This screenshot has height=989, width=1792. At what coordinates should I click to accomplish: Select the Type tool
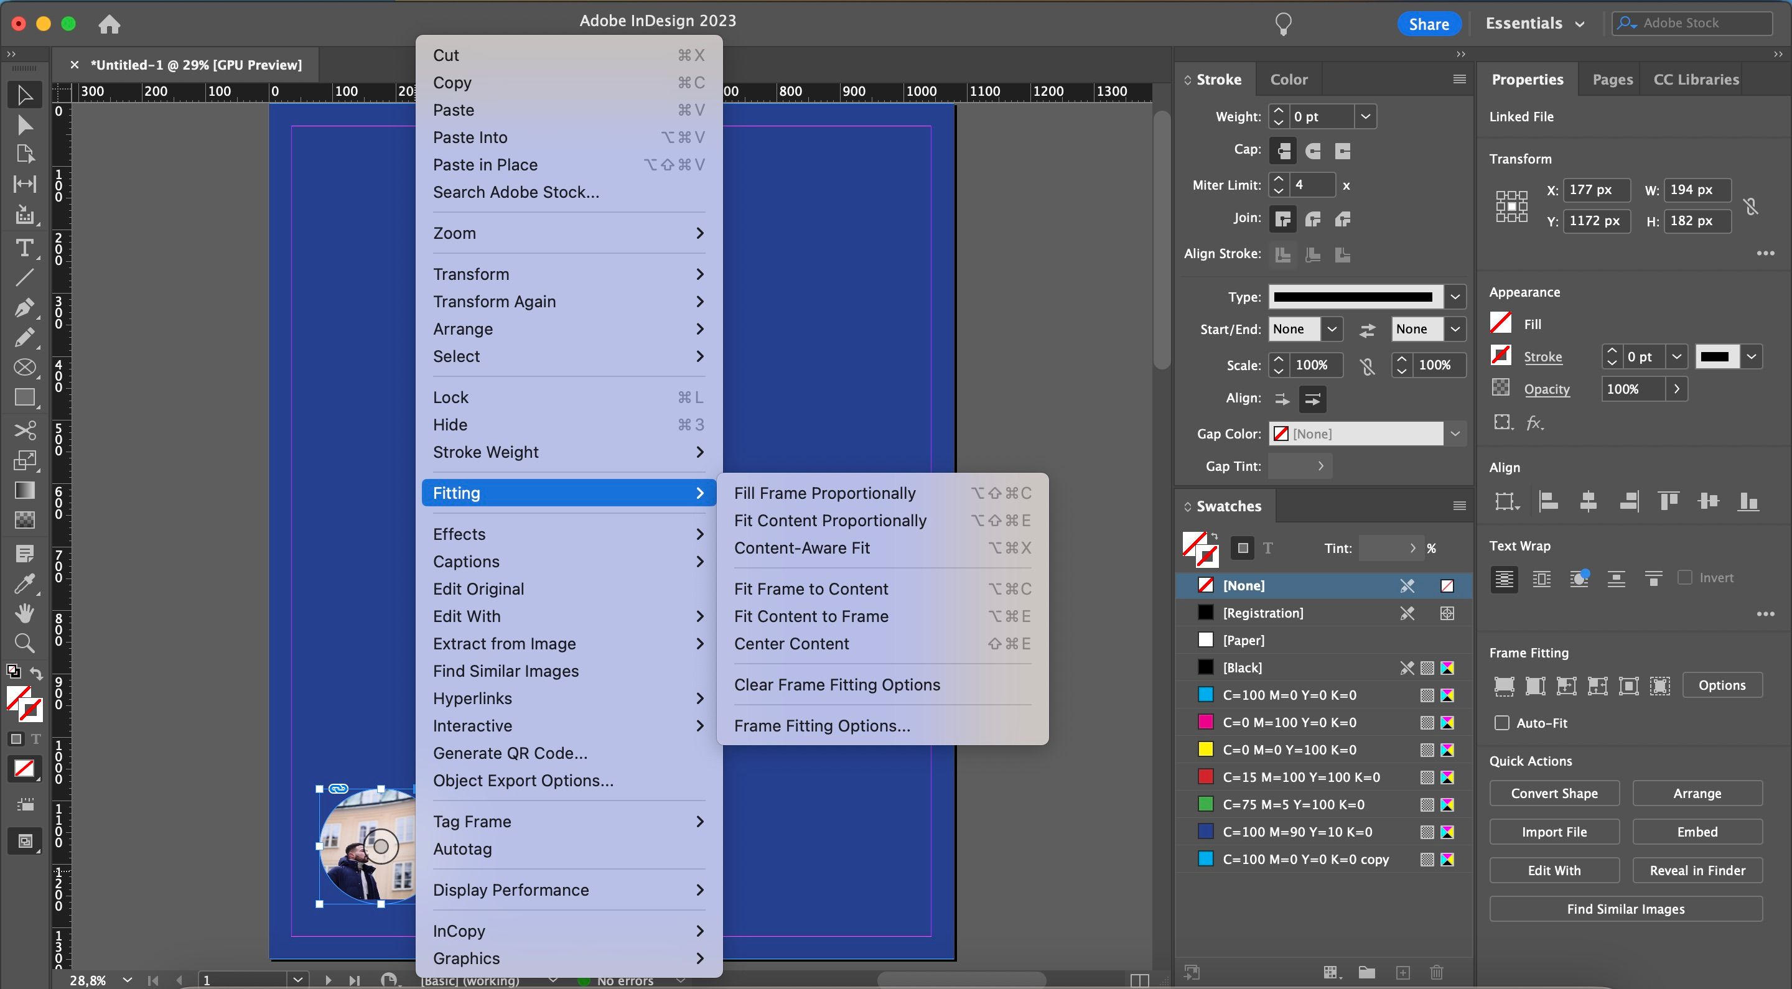[26, 248]
